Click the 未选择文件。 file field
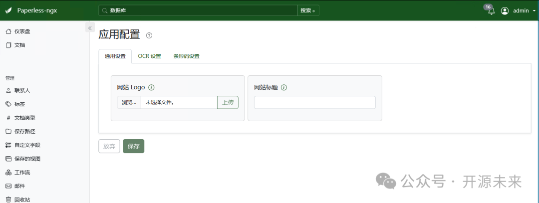 179,102
